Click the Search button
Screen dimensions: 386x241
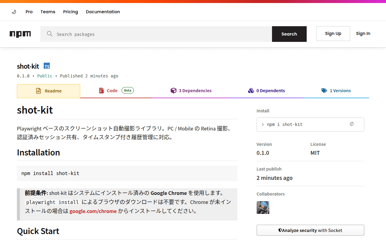click(x=289, y=34)
